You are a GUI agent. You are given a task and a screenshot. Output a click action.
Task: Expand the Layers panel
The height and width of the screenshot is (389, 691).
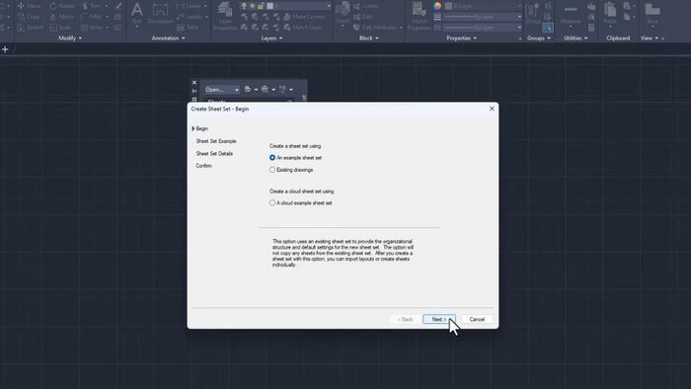[x=271, y=39]
